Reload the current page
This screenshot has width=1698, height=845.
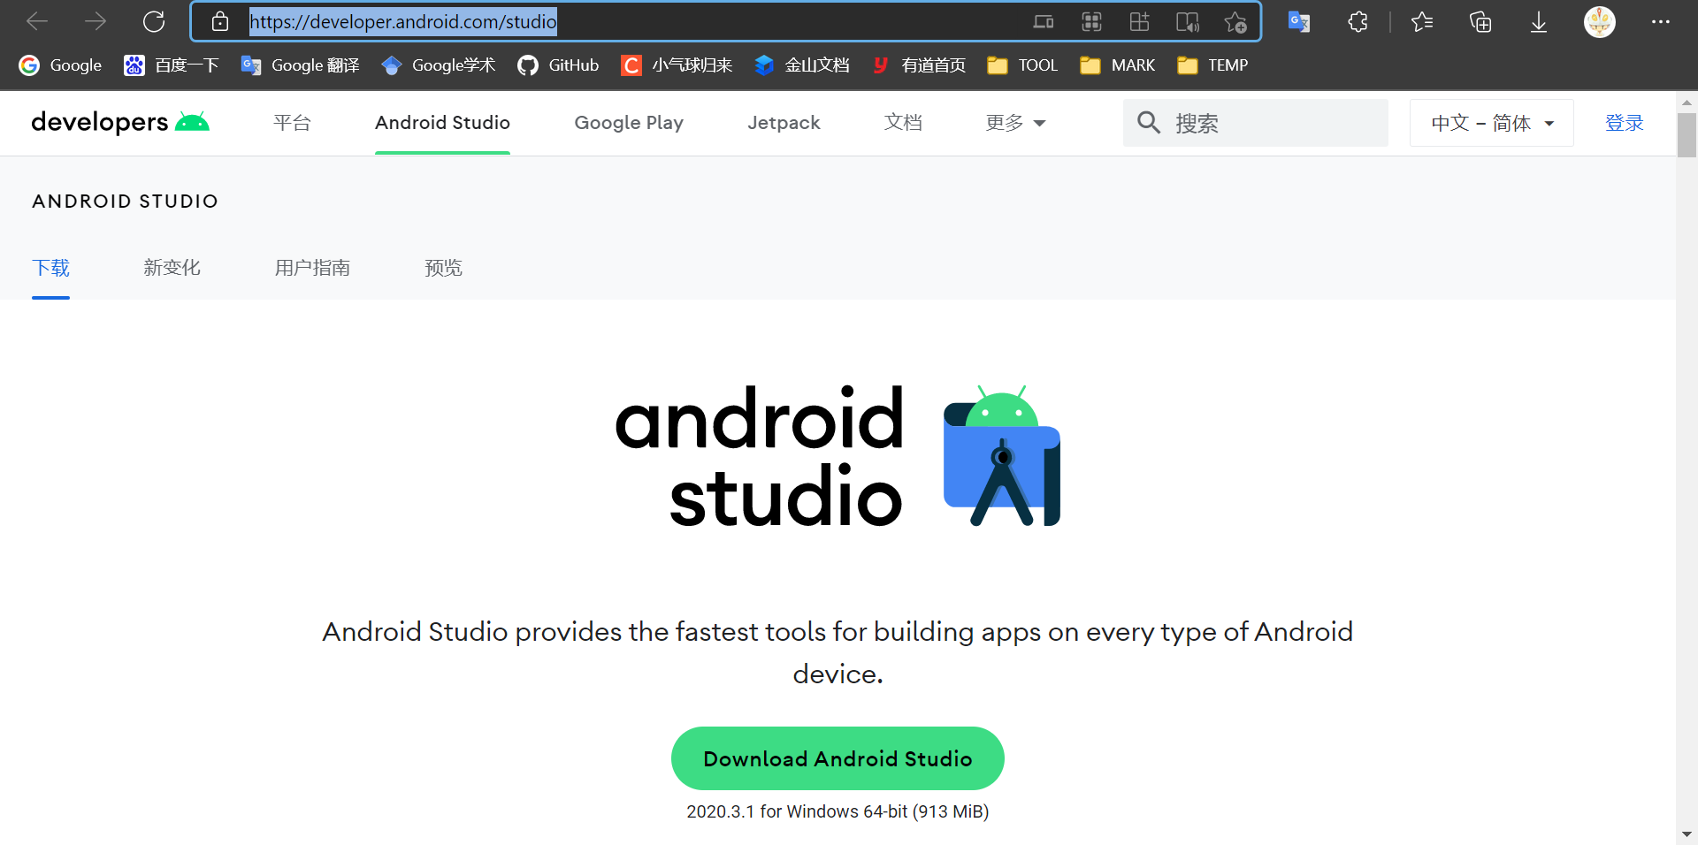tap(154, 21)
